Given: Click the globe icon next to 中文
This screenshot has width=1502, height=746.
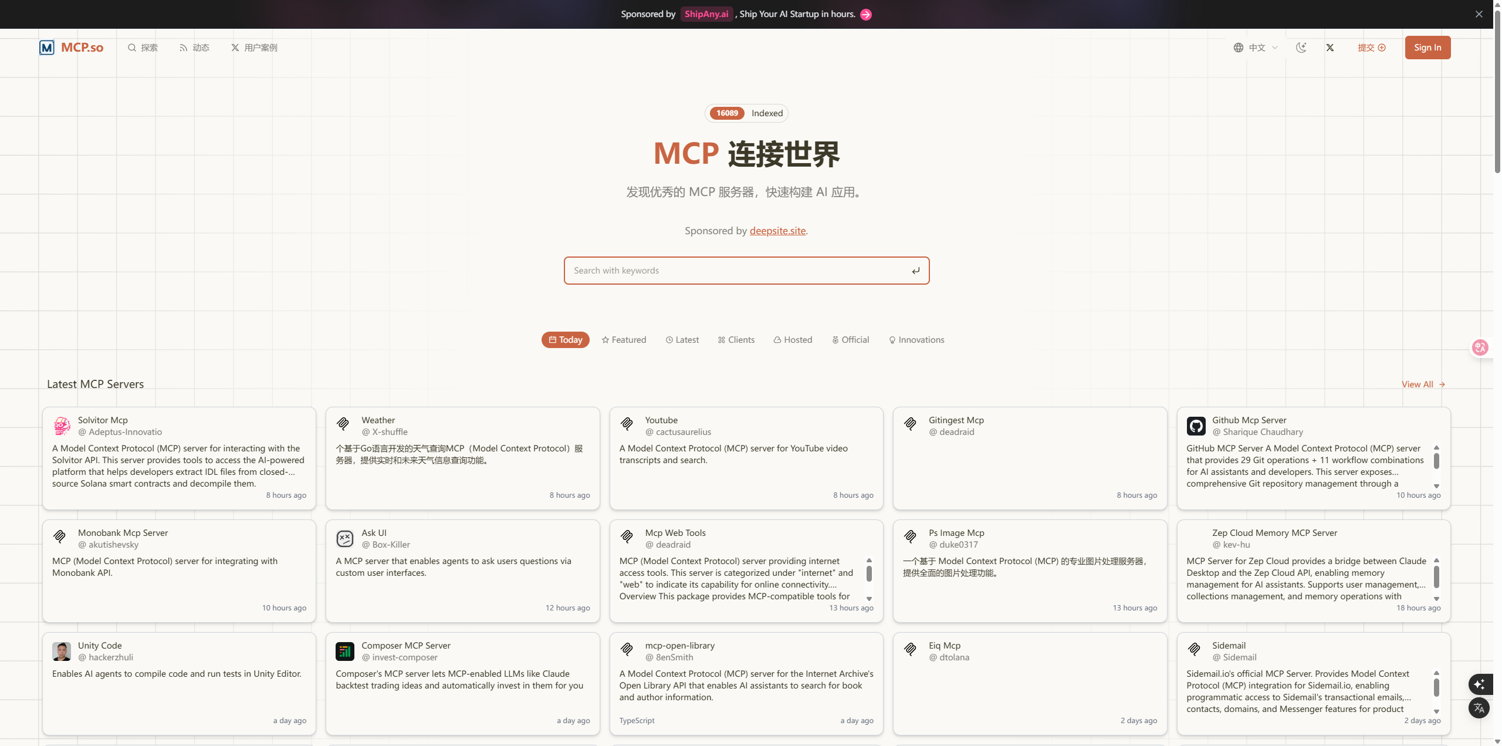Looking at the screenshot, I should click(1238, 48).
